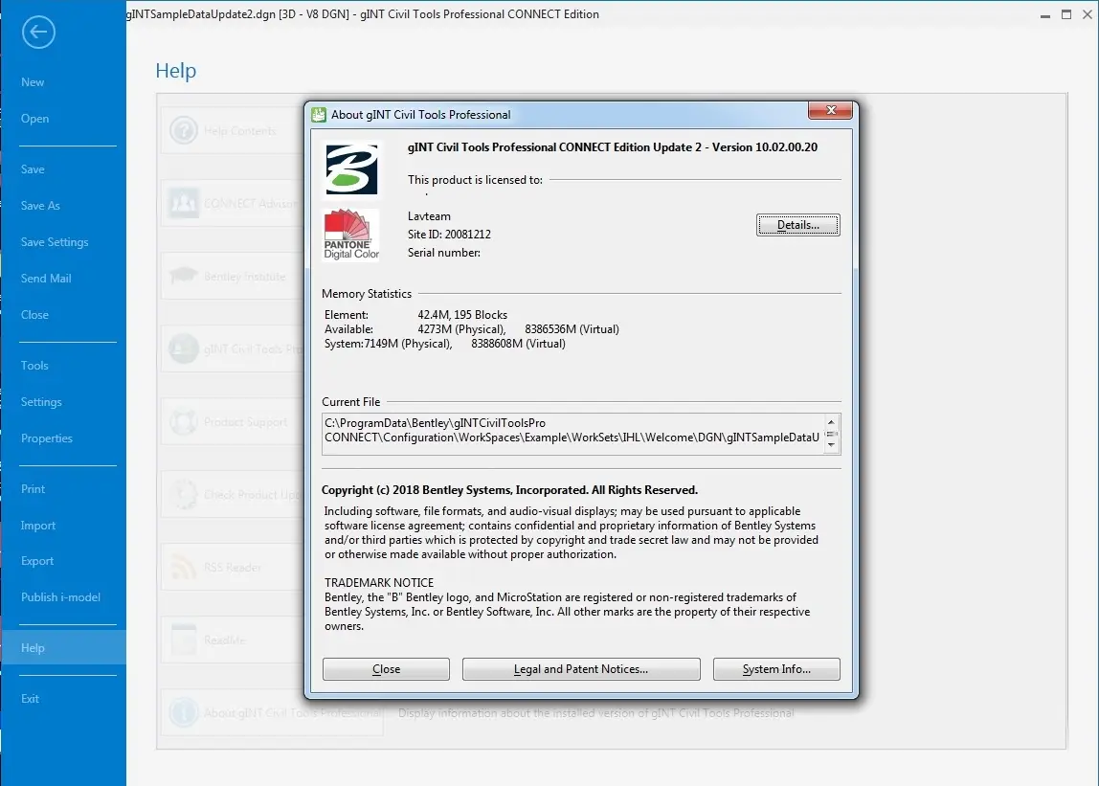This screenshot has height=786, width=1099.
Task: Click the gINT icon in About dialog title bar
Action: (319, 114)
